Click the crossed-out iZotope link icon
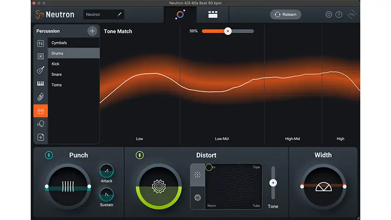391x220 pixels. point(352,14)
